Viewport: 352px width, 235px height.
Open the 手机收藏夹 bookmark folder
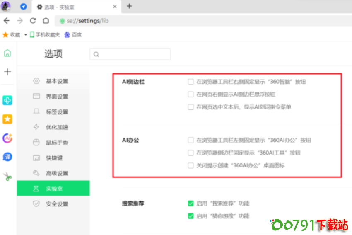coord(45,35)
